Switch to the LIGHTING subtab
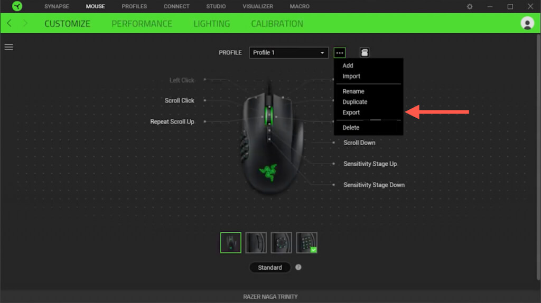 211,23
